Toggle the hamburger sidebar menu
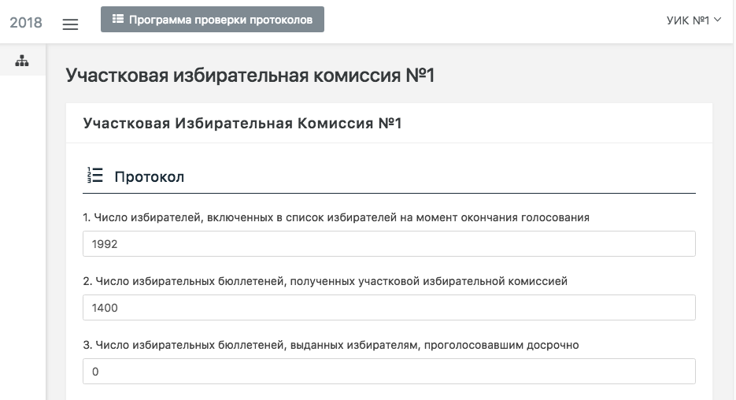Image resolution: width=736 pixels, height=400 pixels. point(70,24)
